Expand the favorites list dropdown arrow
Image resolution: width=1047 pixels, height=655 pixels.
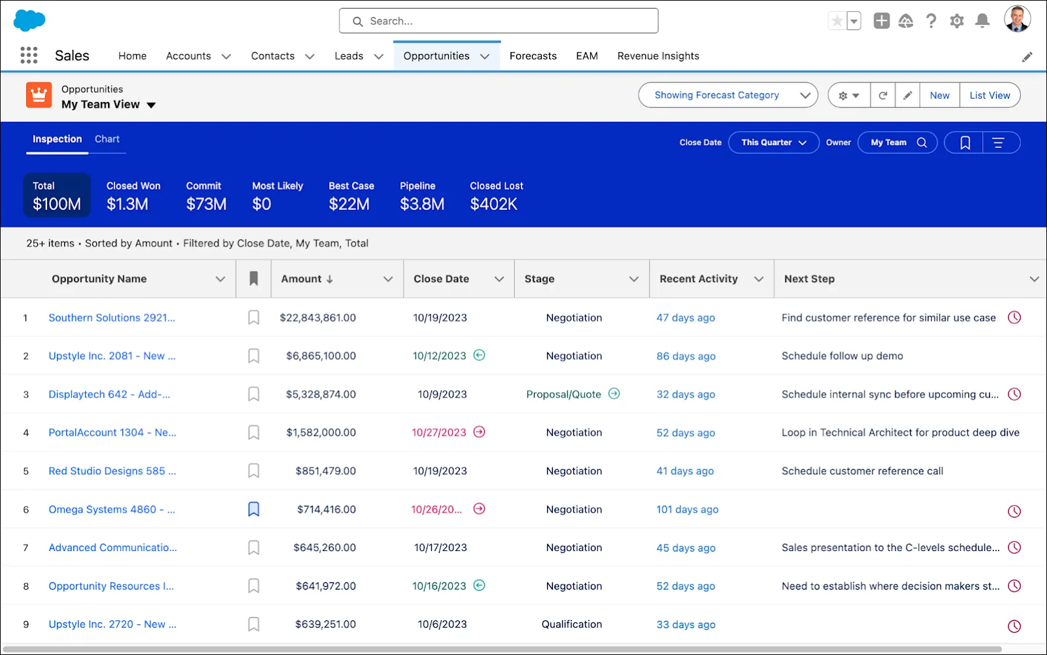[854, 21]
